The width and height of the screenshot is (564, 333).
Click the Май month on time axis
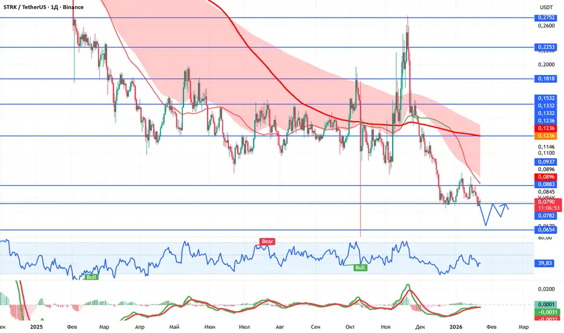[174, 327]
